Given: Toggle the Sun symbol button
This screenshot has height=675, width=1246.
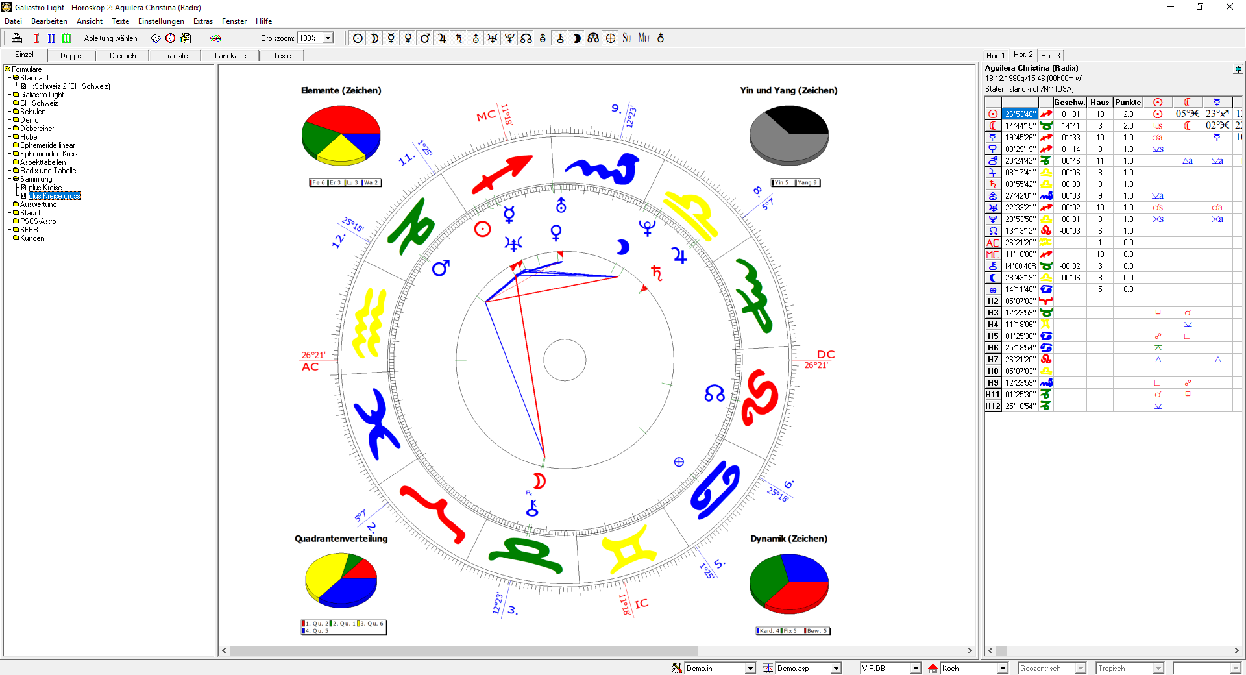Looking at the screenshot, I should tap(358, 38).
